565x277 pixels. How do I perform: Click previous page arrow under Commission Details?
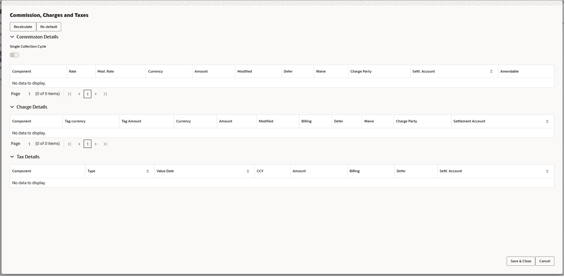(x=79, y=93)
